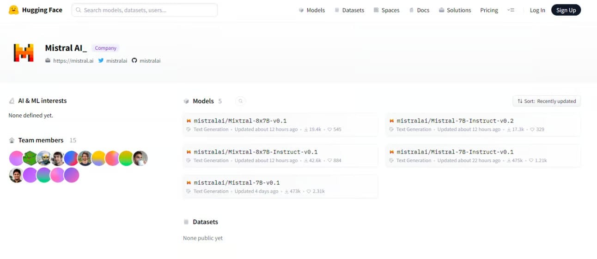Open the smiling man avatar in second row
This screenshot has width=597, height=259.
tap(16, 175)
